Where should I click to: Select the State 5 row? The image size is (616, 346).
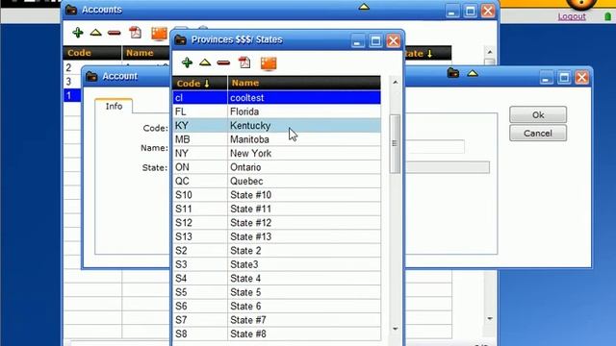click(x=276, y=292)
